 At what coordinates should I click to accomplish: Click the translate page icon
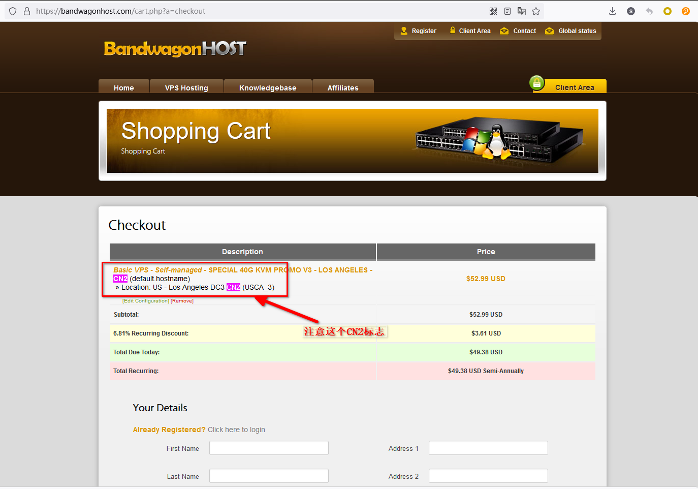tap(521, 11)
